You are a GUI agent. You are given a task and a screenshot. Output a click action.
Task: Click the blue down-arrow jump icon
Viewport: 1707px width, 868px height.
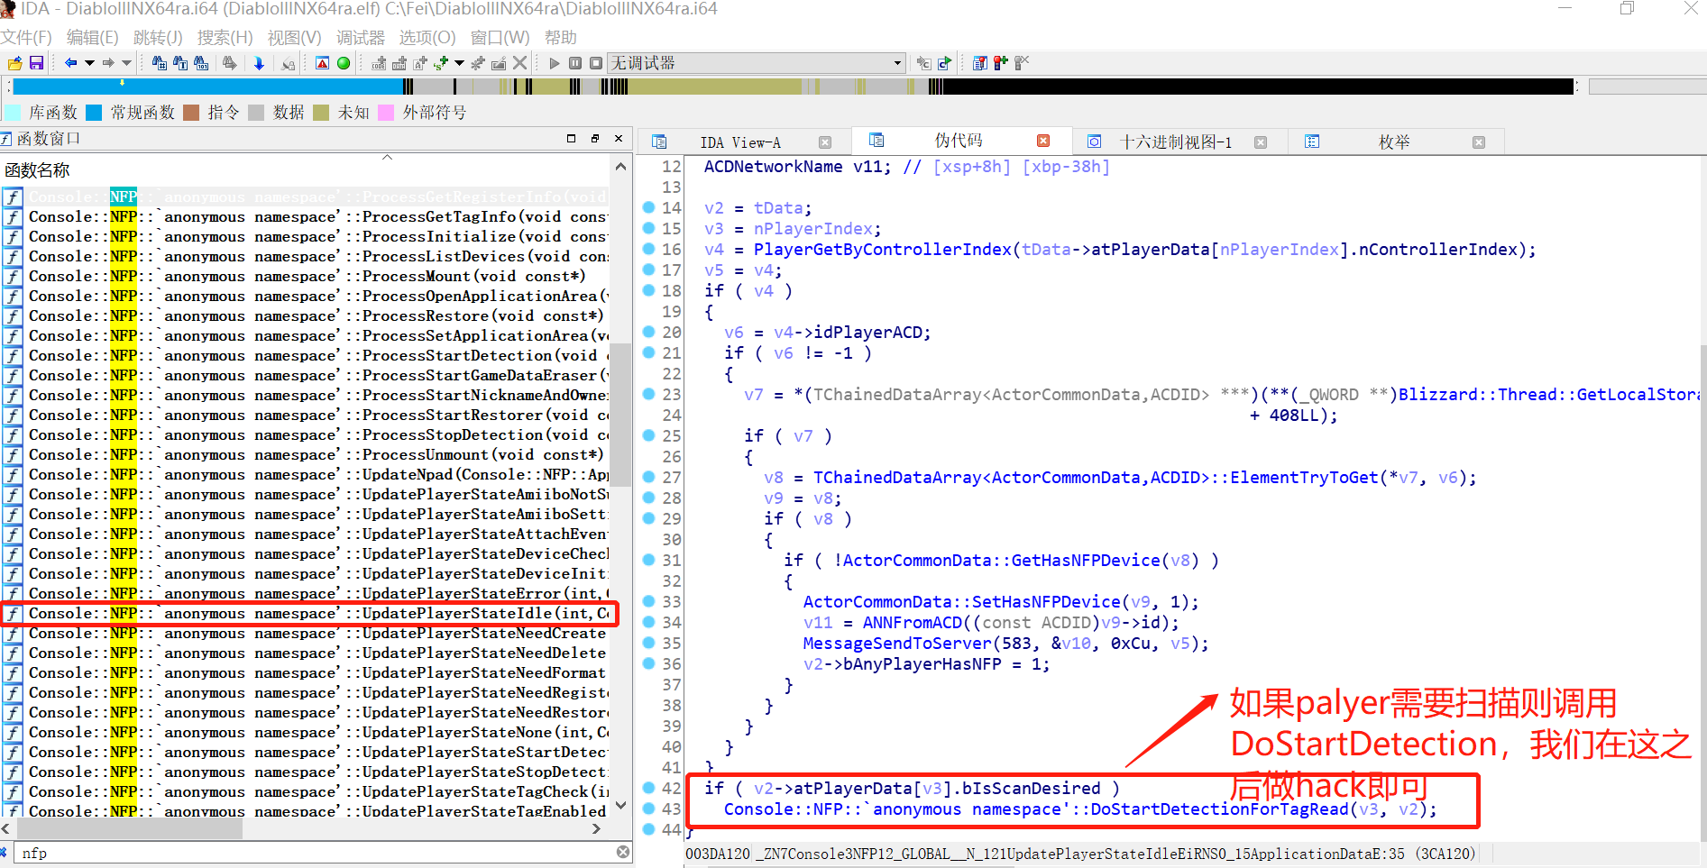point(259,63)
